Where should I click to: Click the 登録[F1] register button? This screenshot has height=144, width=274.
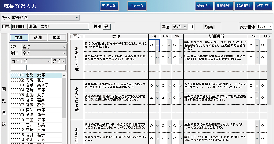204,6
